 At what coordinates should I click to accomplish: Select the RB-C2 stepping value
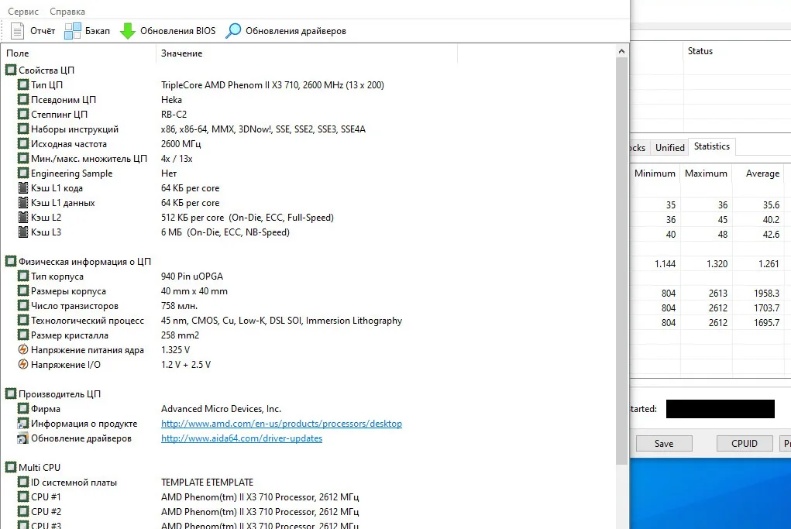pyautogui.click(x=174, y=114)
